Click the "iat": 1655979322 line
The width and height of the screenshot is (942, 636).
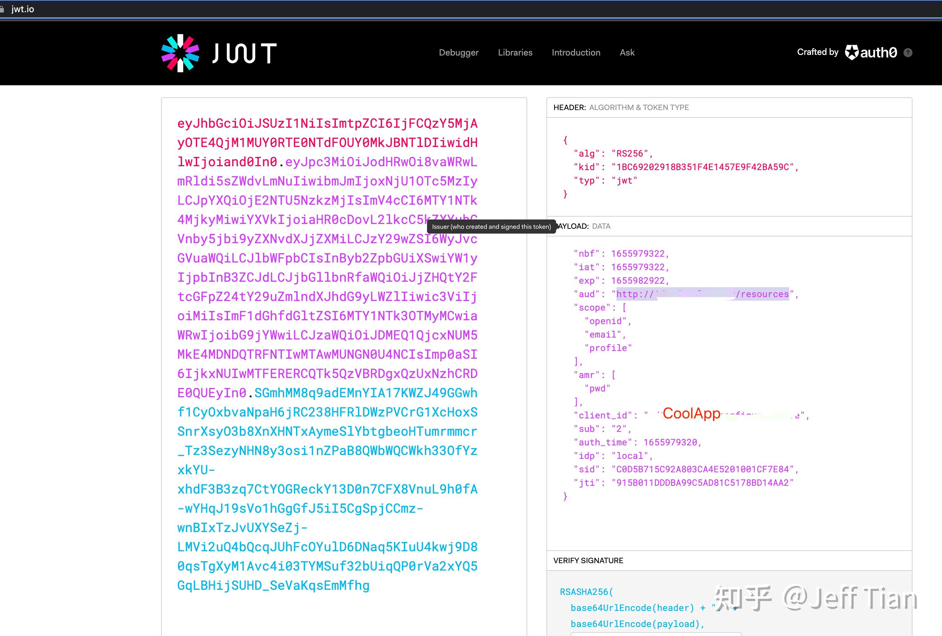621,267
